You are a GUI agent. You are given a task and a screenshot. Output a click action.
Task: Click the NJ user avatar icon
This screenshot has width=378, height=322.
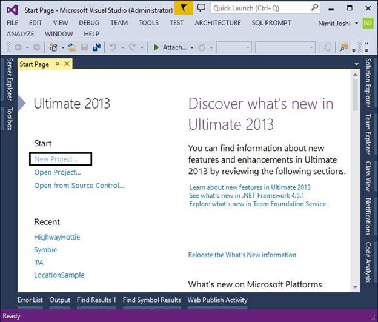point(368,23)
